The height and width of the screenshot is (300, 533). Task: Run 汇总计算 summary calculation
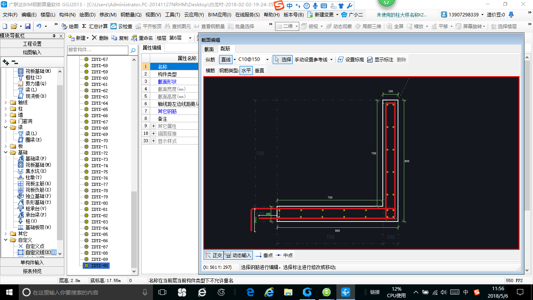pyautogui.click(x=95, y=26)
